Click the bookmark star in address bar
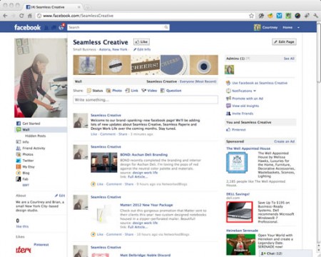321x257 pixels. [251, 16]
